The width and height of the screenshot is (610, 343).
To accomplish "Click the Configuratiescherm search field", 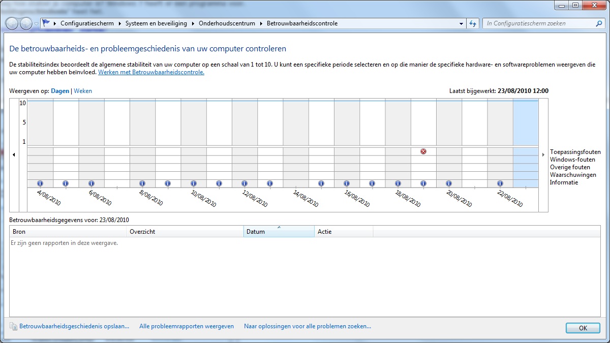I will pyautogui.click(x=539, y=23).
